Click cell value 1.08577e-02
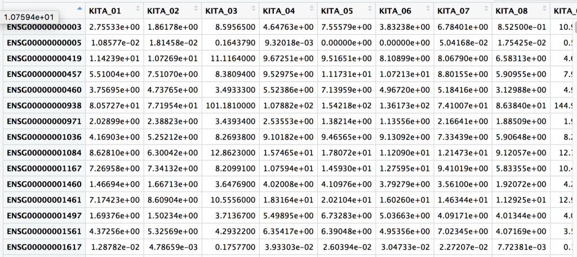 (x=116, y=43)
